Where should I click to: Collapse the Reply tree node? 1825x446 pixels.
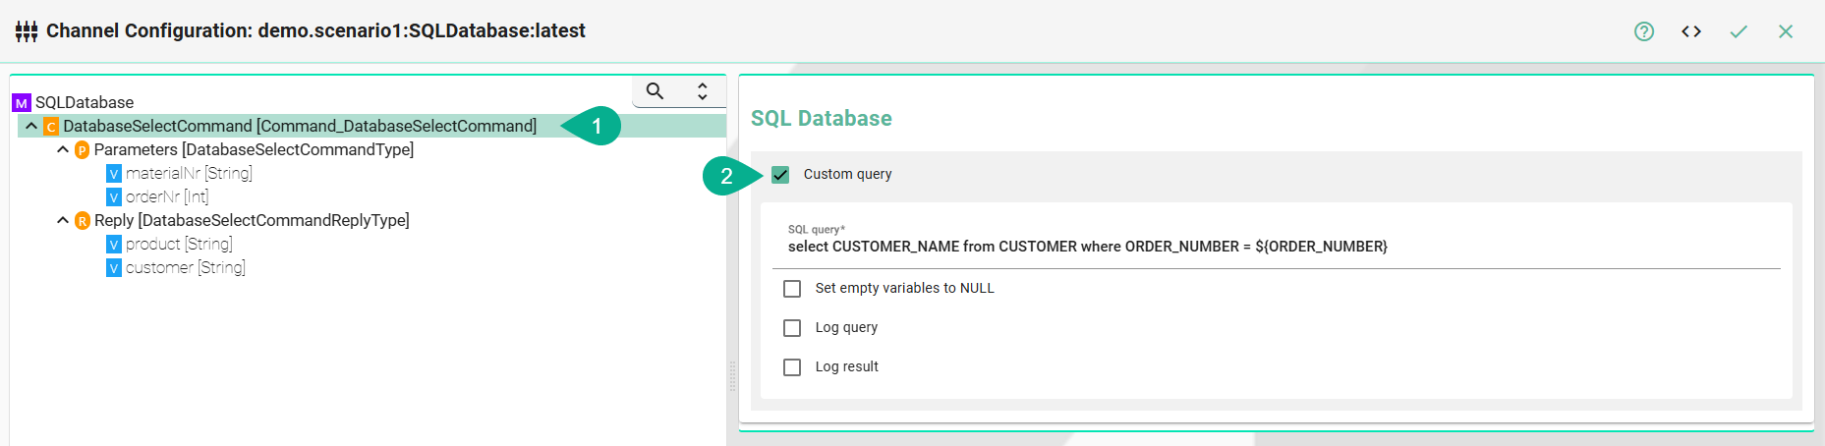[63, 221]
